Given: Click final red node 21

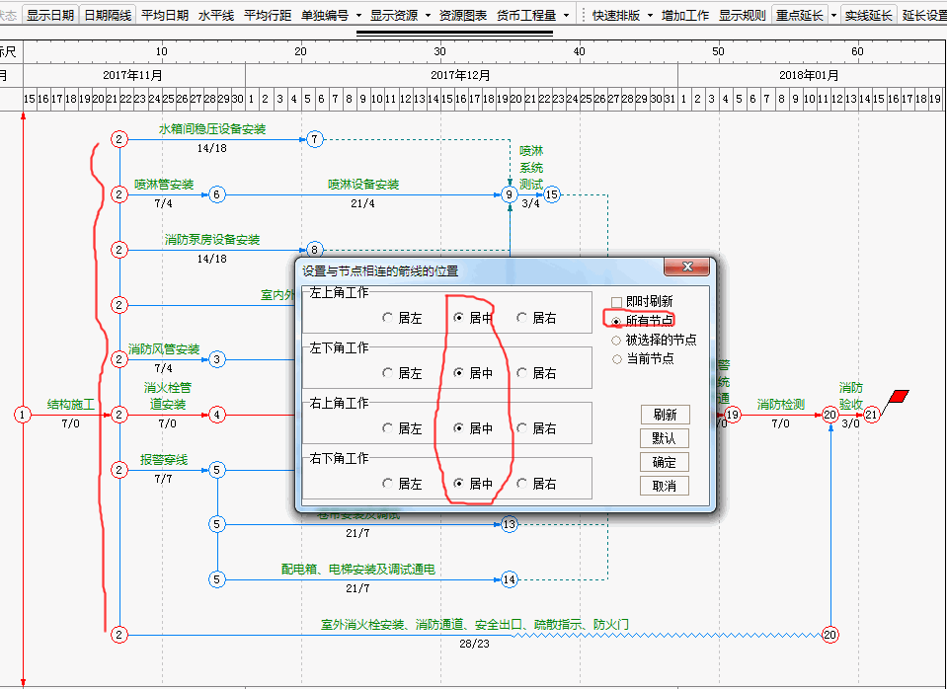Looking at the screenshot, I should (871, 415).
